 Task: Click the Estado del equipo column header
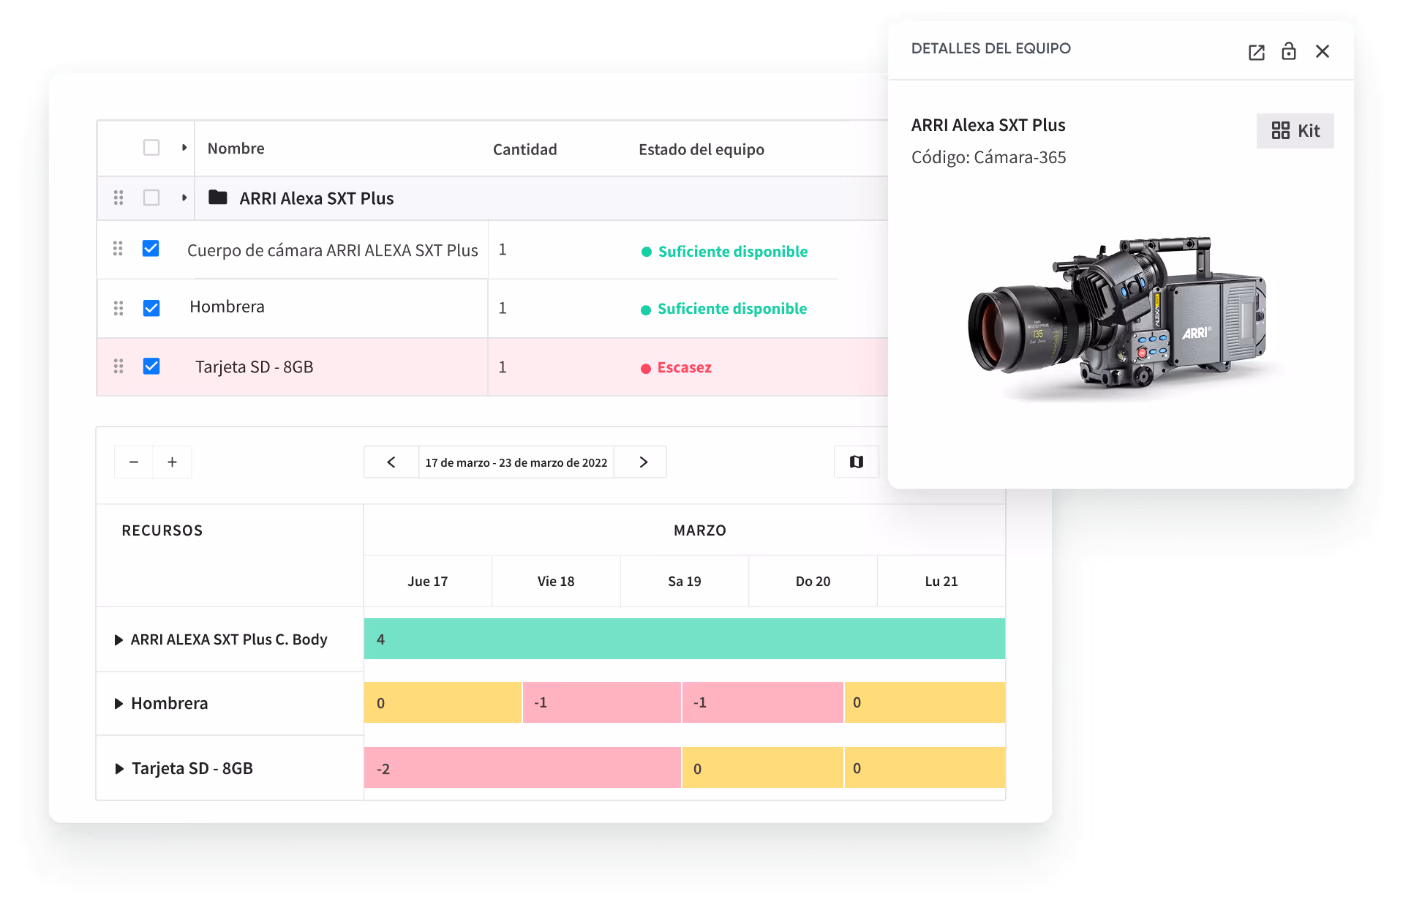pyautogui.click(x=701, y=149)
